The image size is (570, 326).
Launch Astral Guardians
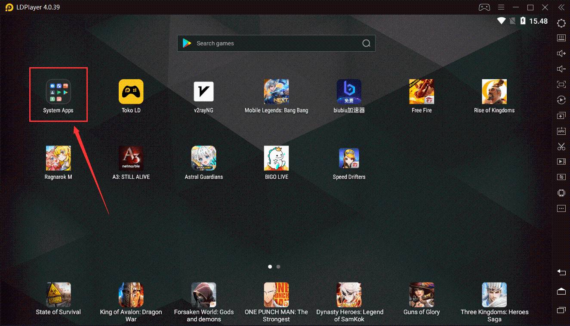tap(203, 158)
